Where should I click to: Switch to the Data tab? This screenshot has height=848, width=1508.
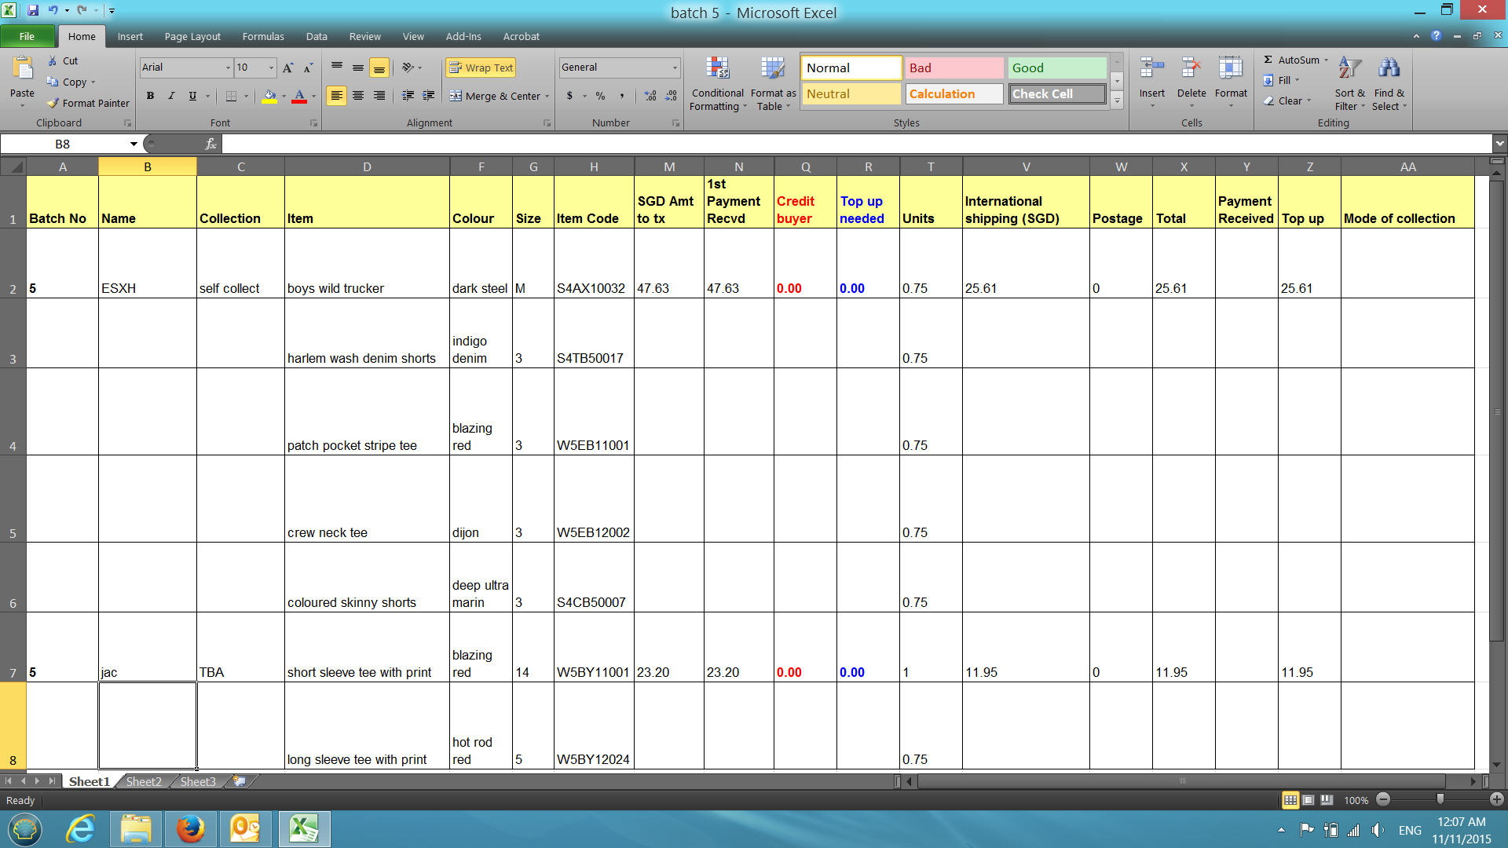click(x=317, y=36)
